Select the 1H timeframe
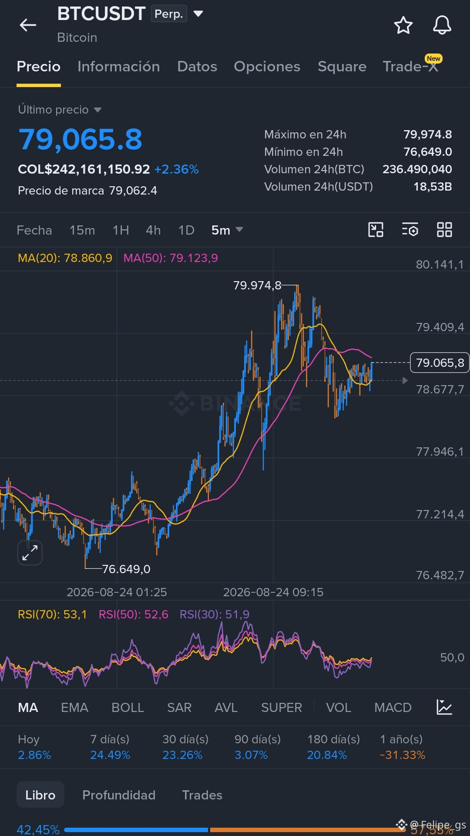The height and width of the screenshot is (836, 470). 121,230
